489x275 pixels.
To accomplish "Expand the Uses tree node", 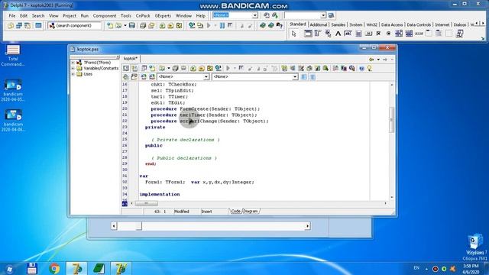I will 73,74.
